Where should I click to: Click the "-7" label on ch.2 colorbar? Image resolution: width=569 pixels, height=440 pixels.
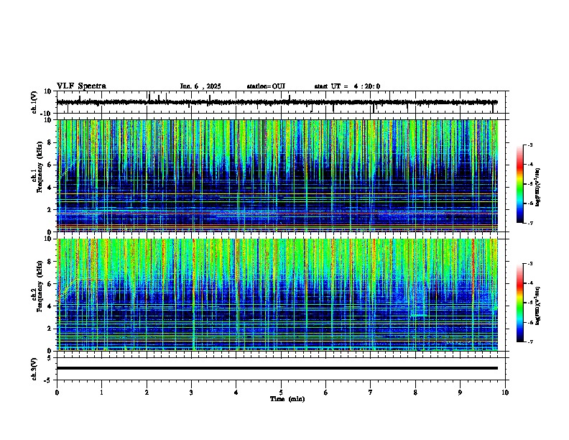[529, 342]
